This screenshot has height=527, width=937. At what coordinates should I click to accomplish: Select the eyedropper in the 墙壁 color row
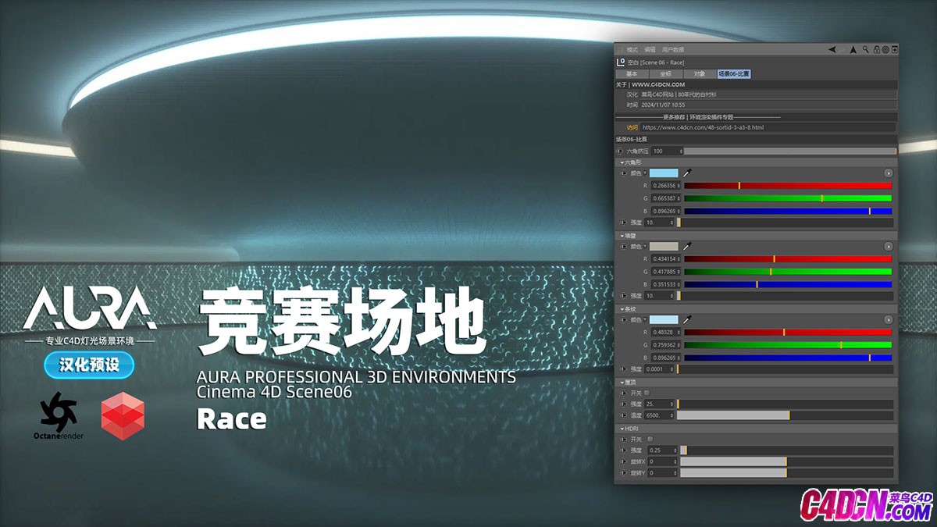(x=687, y=246)
